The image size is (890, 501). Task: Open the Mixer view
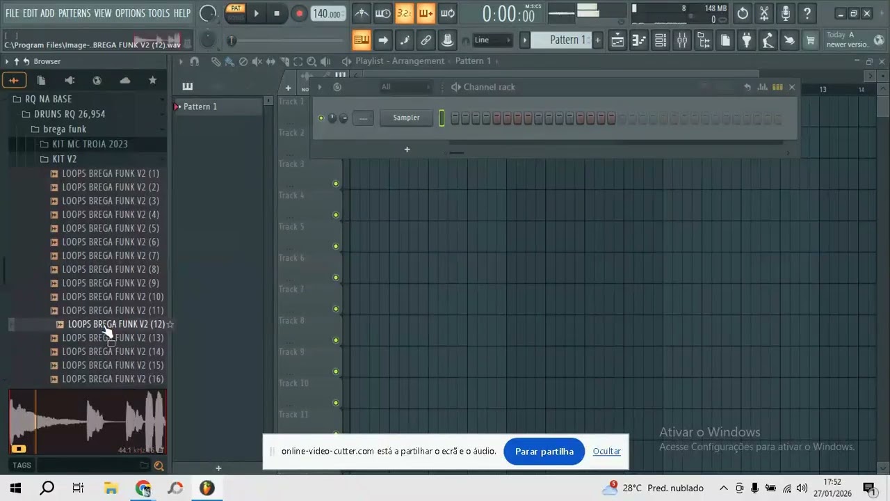(682, 41)
